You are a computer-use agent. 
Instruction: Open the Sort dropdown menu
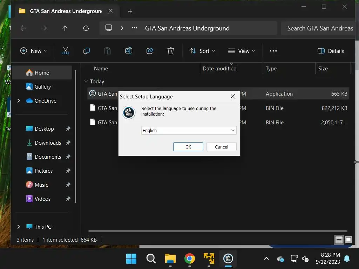point(202,51)
